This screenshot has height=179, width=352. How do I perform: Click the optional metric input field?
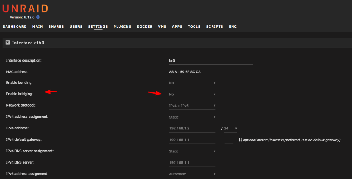click(229, 140)
